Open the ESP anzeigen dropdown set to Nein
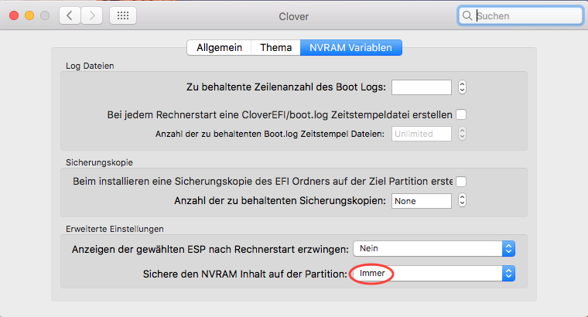The height and width of the screenshot is (317, 588). tap(433, 248)
